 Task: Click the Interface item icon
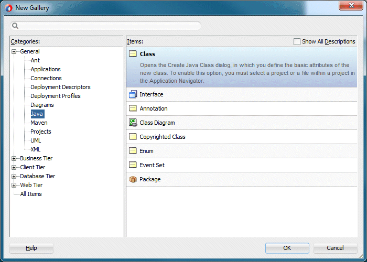[133, 94]
